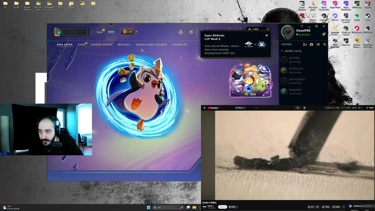The height and width of the screenshot is (211, 375).
Task: Open the ANA SAYFA tab
Action: pos(64,45)
